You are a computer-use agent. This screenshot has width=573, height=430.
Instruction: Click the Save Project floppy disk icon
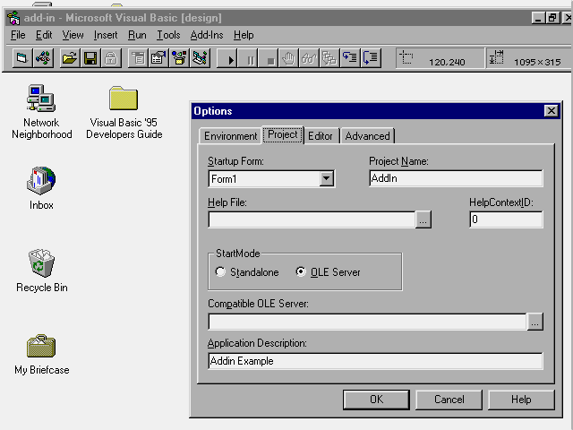(x=90, y=58)
